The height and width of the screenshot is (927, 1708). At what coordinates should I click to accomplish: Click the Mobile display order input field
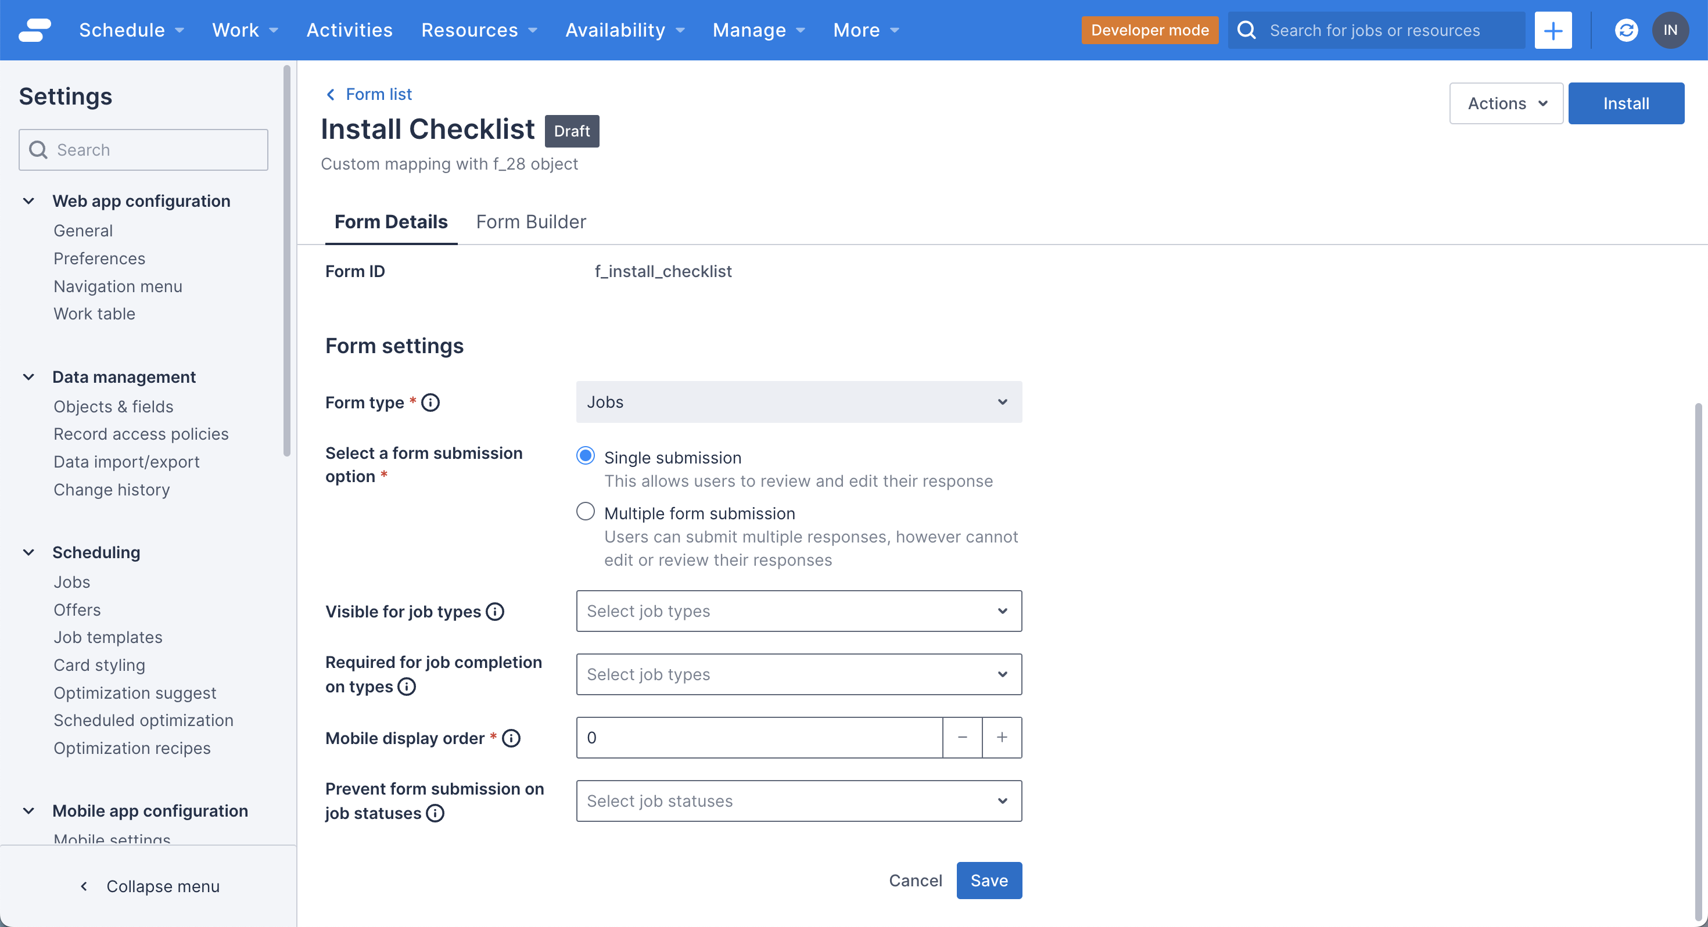759,738
